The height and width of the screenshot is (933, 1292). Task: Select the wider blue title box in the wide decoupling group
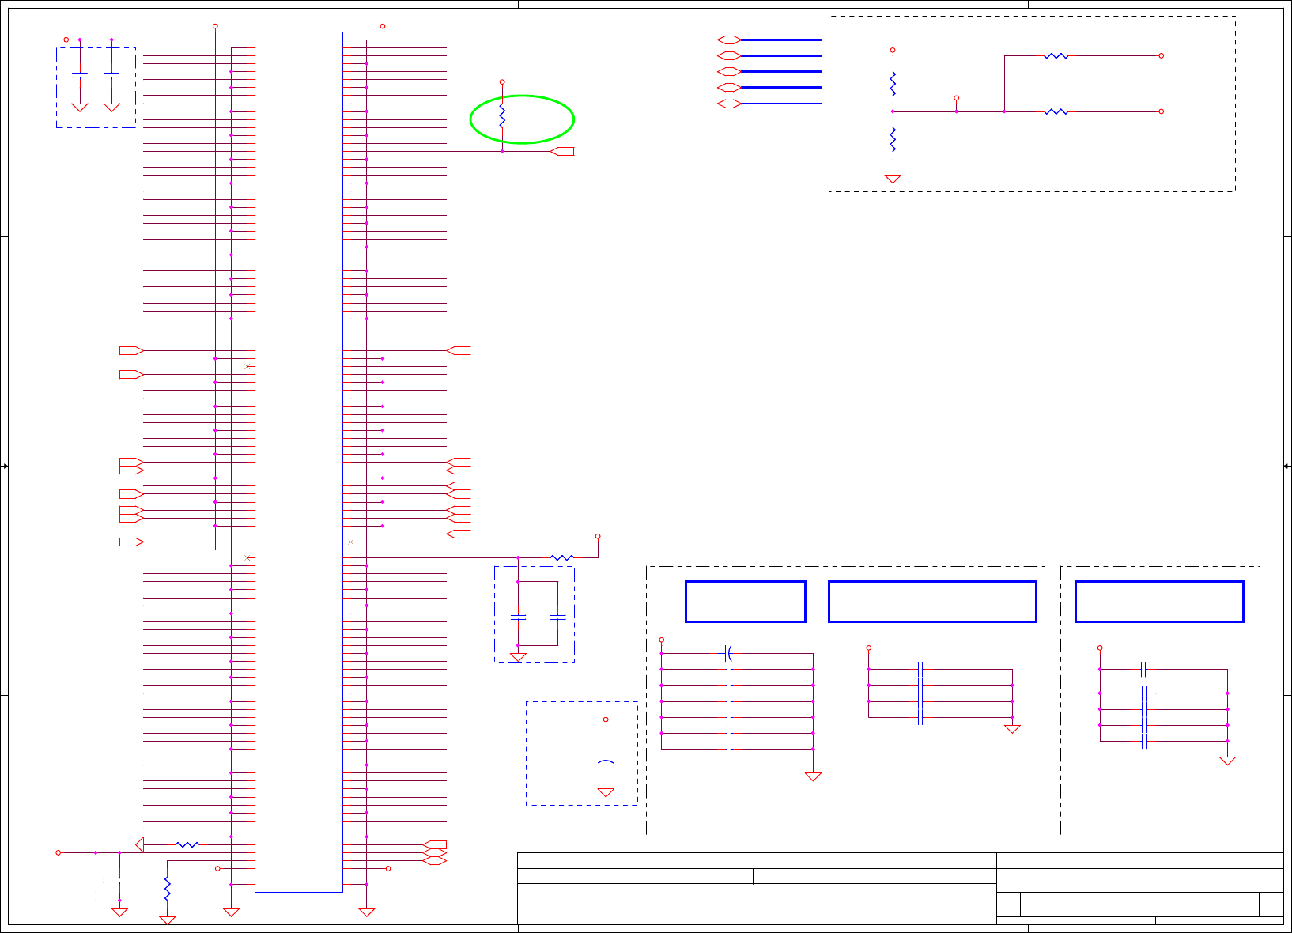click(x=932, y=602)
